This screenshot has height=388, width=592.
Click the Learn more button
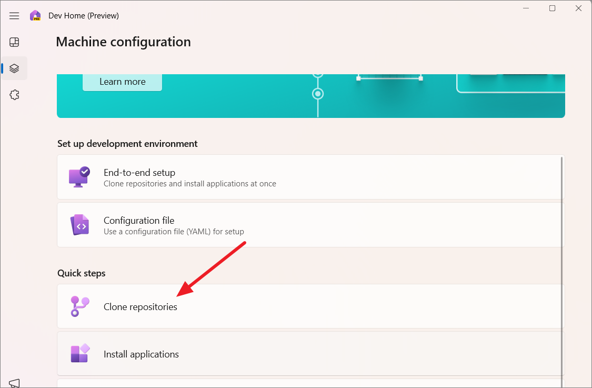coord(122,82)
